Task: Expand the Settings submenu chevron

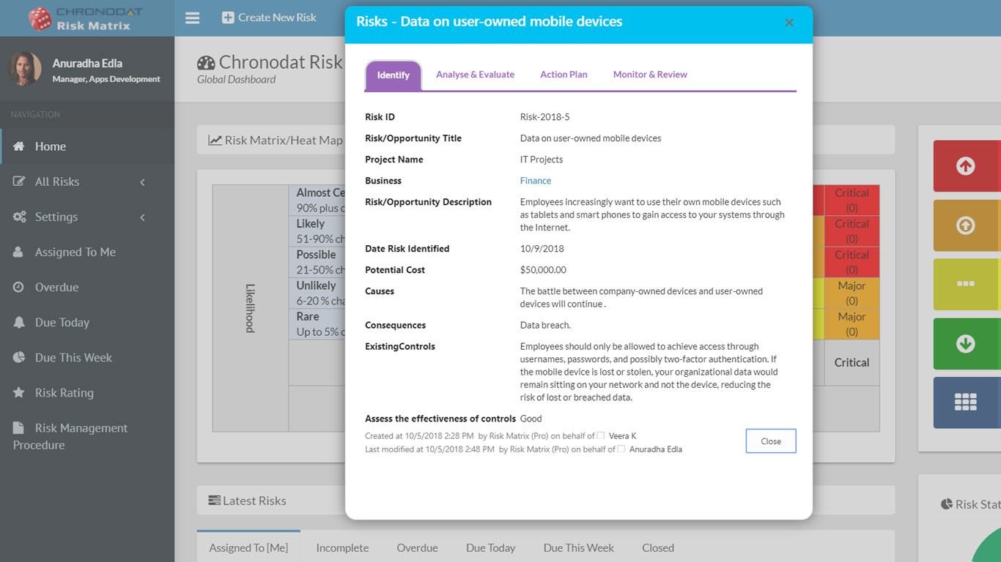Action: pos(142,217)
